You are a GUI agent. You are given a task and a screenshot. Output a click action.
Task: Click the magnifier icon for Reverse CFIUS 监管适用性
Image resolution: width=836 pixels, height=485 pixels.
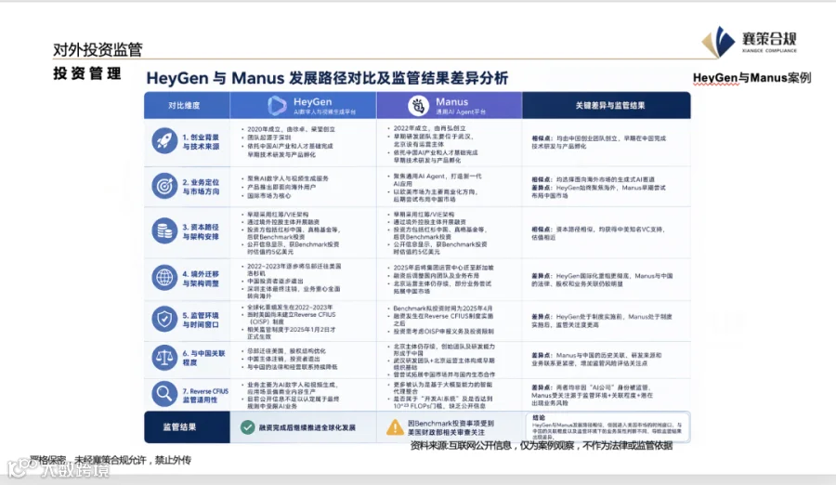pyautogui.click(x=164, y=394)
